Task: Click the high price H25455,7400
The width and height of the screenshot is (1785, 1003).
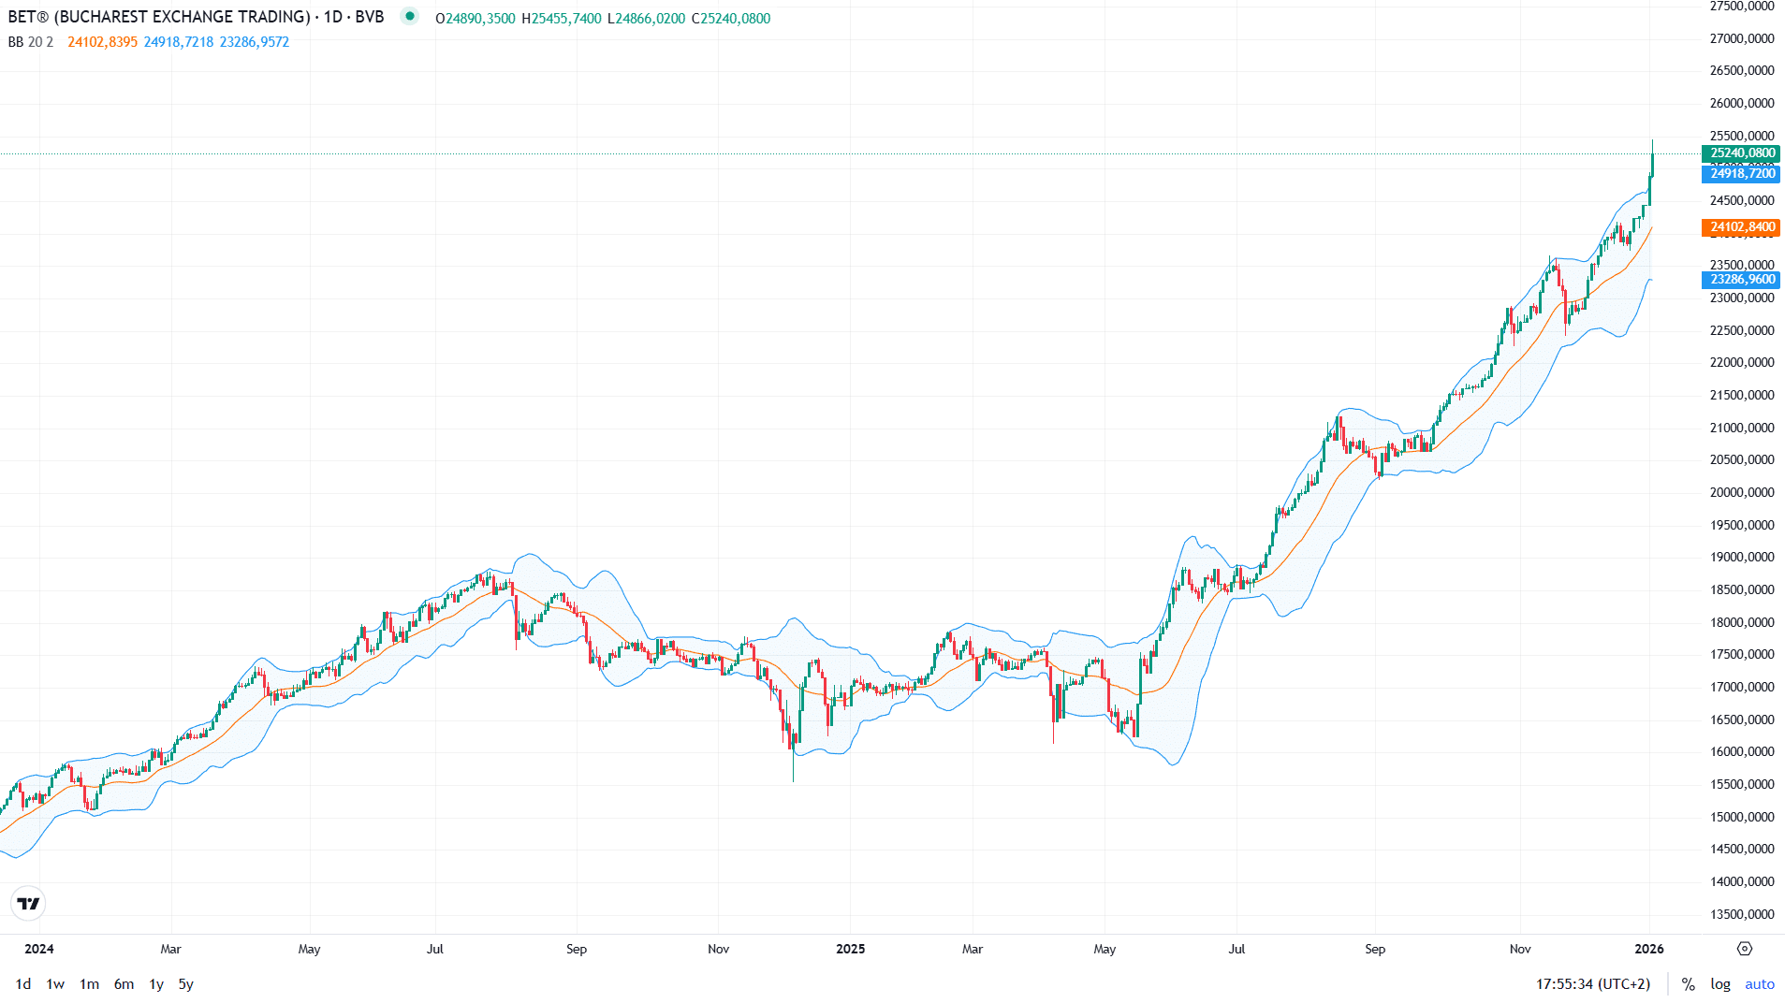Action: click(x=562, y=19)
